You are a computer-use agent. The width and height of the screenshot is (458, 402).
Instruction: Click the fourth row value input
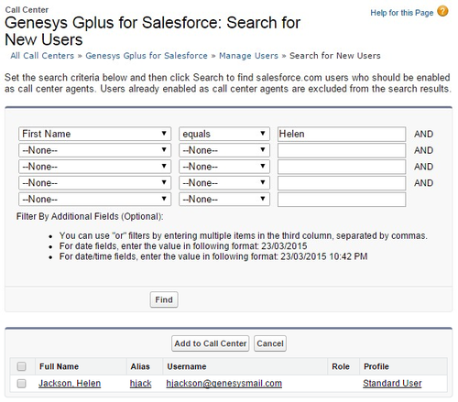342,183
